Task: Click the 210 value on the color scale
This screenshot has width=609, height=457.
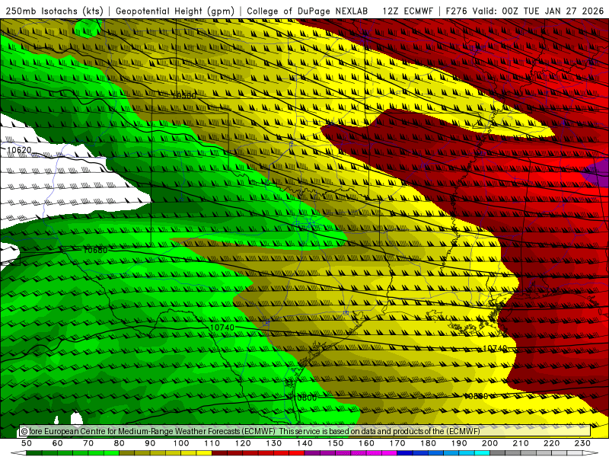Action: [521, 443]
